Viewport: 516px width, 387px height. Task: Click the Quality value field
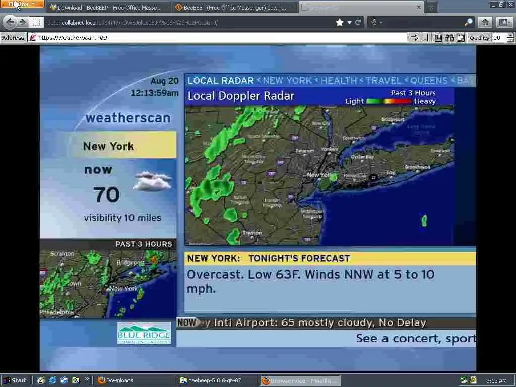click(x=499, y=38)
